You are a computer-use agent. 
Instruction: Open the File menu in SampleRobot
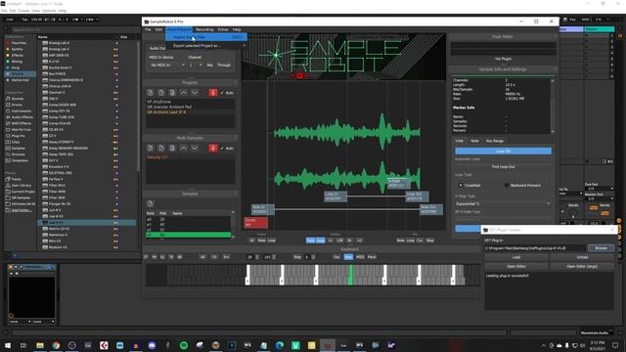pyautogui.click(x=148, y=29)
